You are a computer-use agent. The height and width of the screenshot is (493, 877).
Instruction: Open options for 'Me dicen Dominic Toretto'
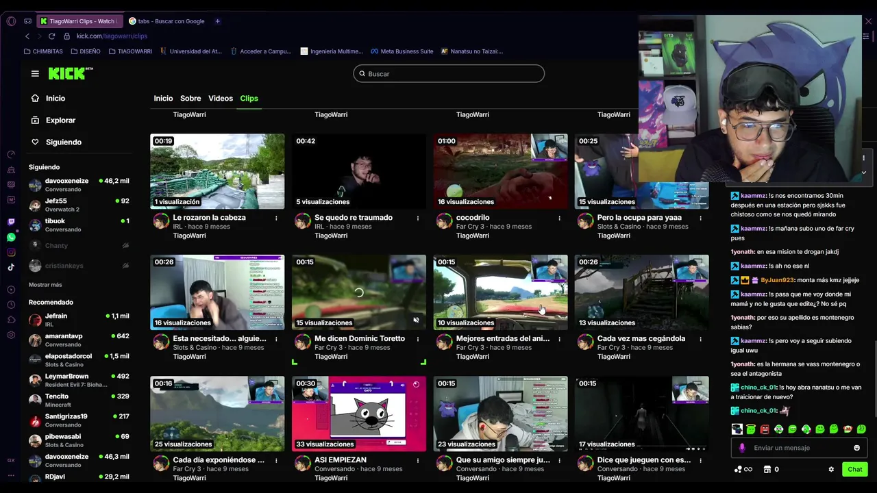pyautogui.click(x=418, y=339)
